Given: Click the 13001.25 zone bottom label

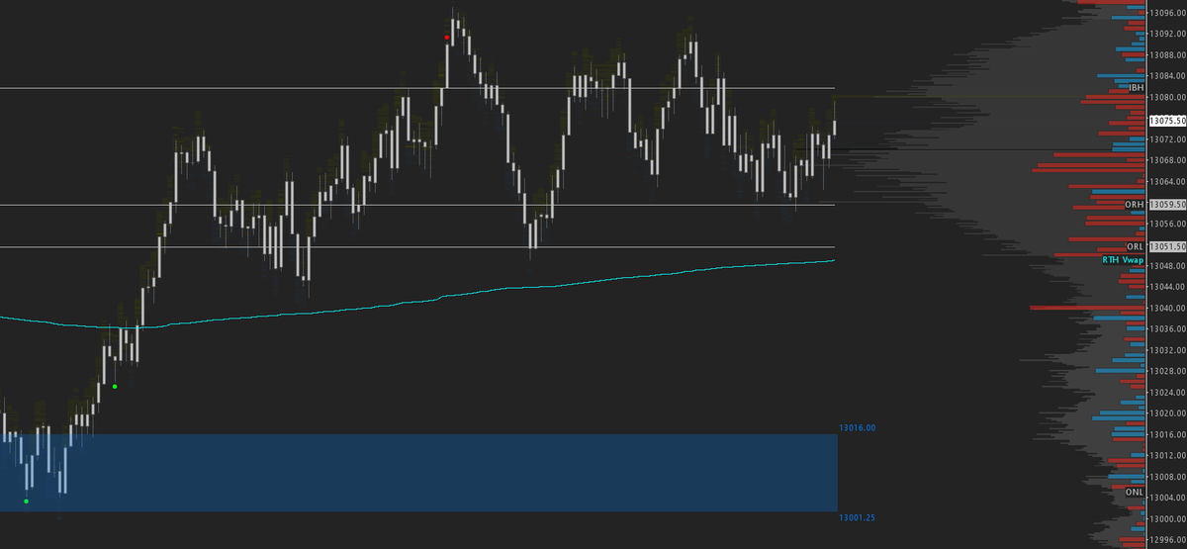Looking at the screenshot, I should (x=858, y=517).
